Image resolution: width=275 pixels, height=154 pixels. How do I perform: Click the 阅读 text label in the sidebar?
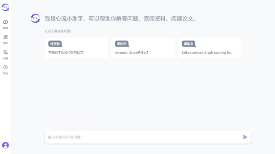5,43
